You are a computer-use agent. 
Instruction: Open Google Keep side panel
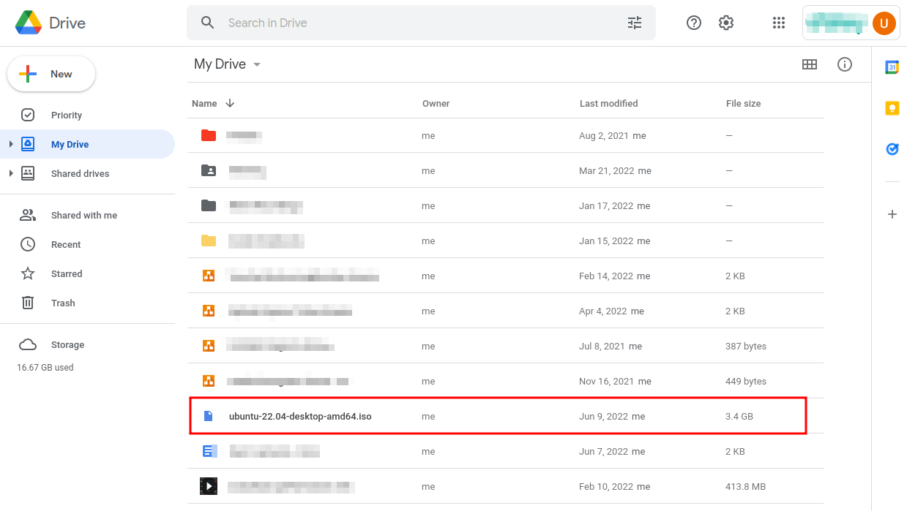[x=892, y=108]
